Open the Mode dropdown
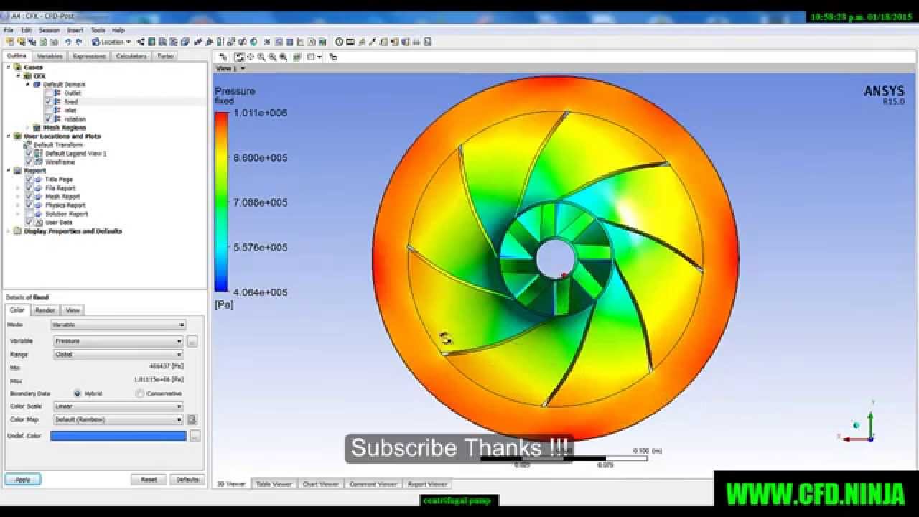Viewport: 919px width, 517px height. 118,325
